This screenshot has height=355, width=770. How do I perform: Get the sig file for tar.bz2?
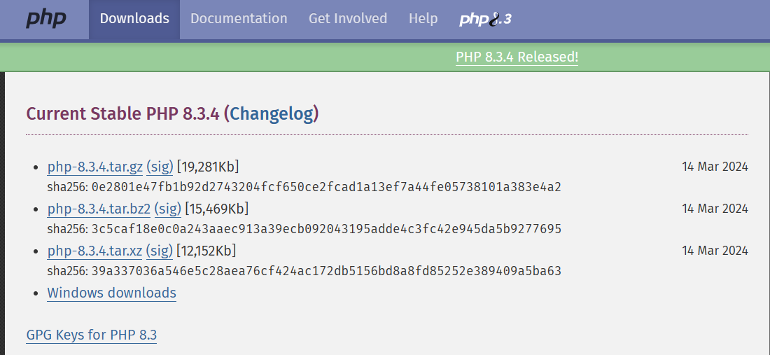click(x=167, y=209)
